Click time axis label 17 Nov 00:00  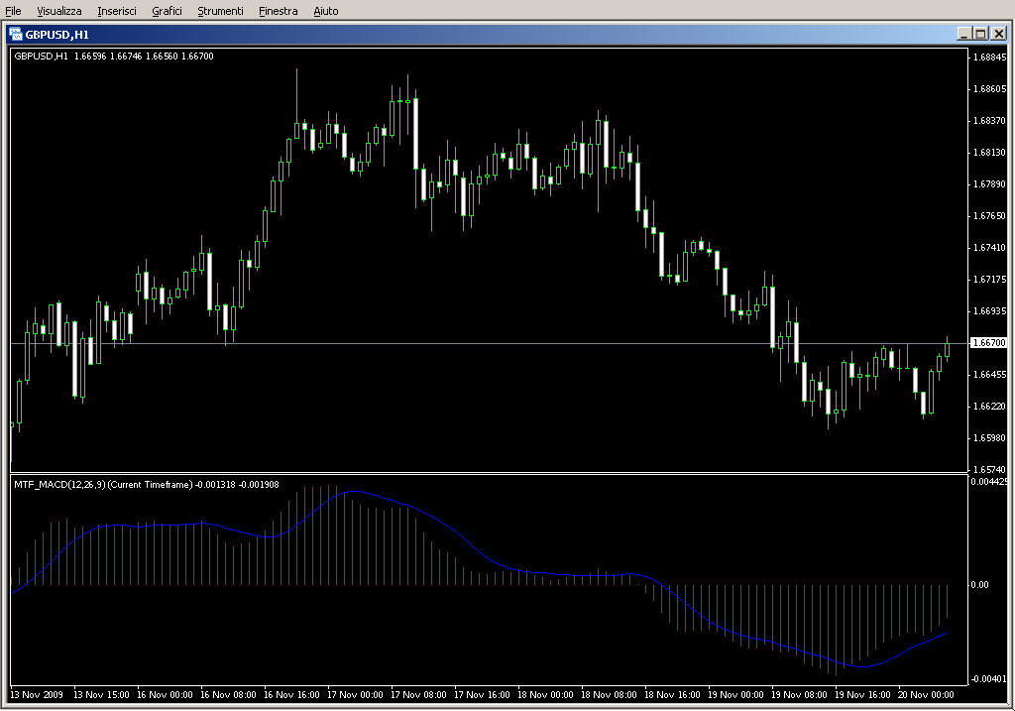pos(355,695)
